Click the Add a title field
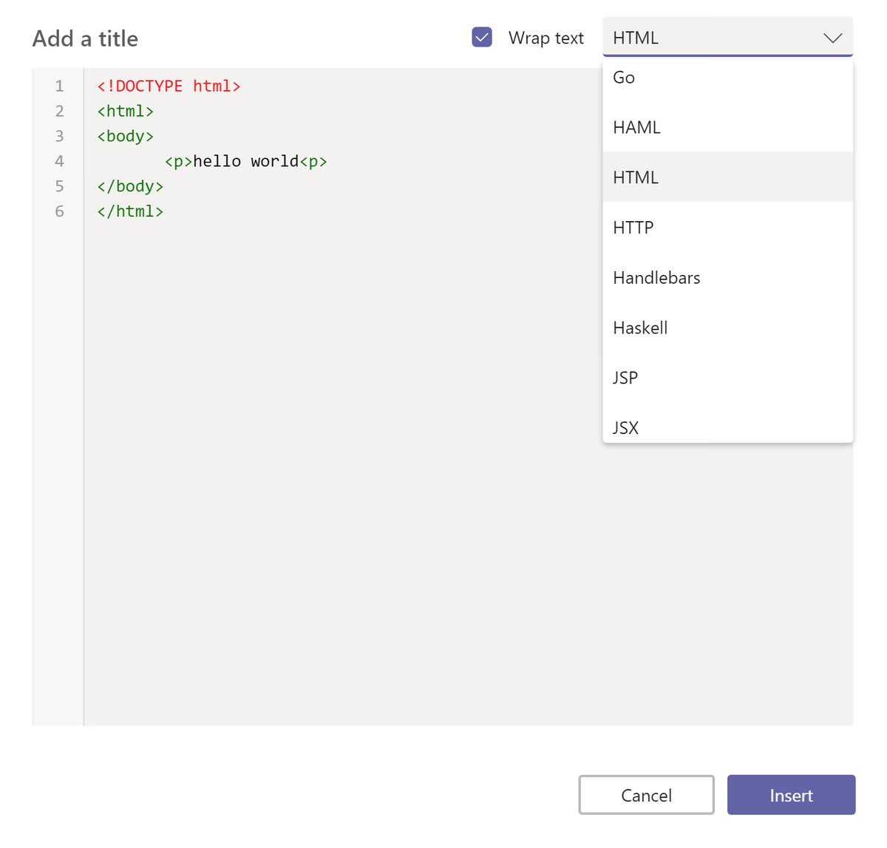This screenshot has height=848, width=887. [85, 38]
